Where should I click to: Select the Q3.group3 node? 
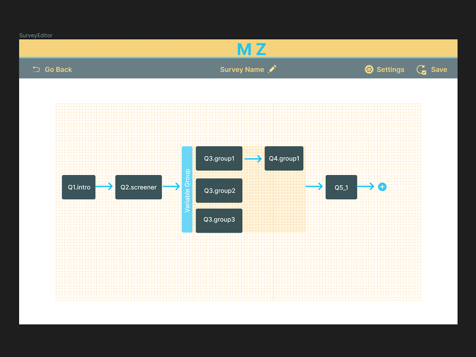click(219, 221)
